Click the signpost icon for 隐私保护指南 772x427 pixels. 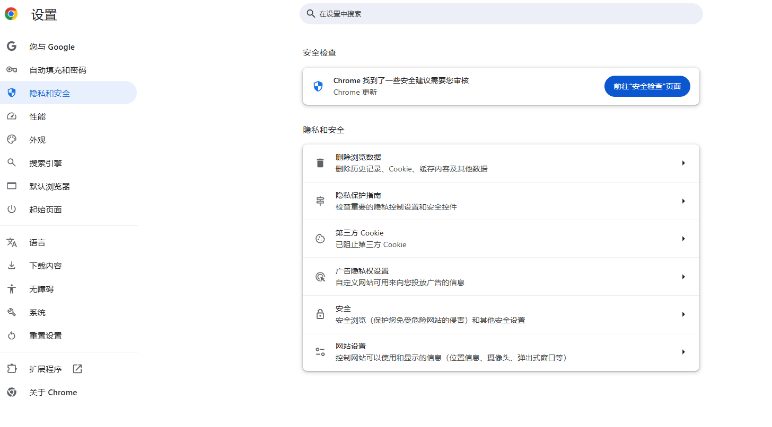pyautogui.click(x=320, y=201)
